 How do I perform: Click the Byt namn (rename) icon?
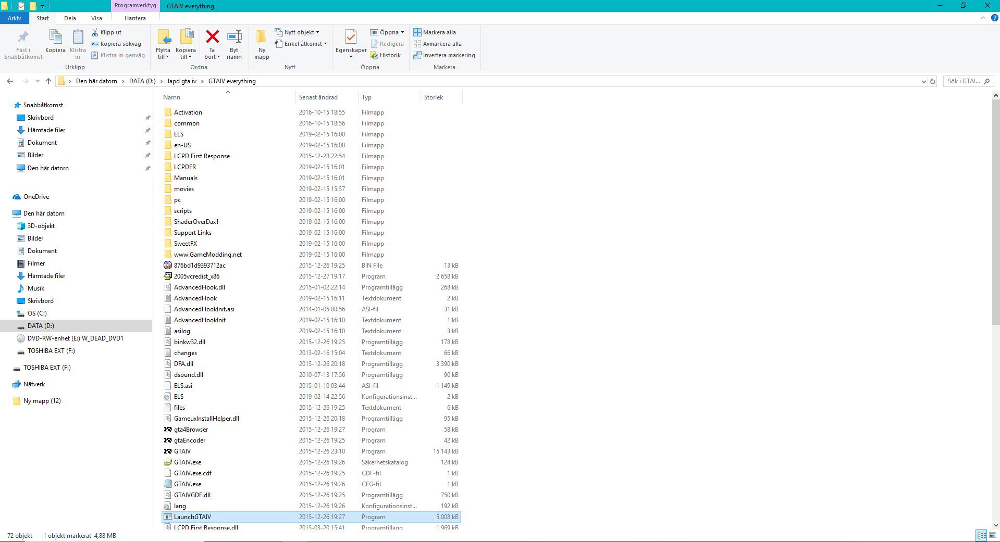click(234, 38)
